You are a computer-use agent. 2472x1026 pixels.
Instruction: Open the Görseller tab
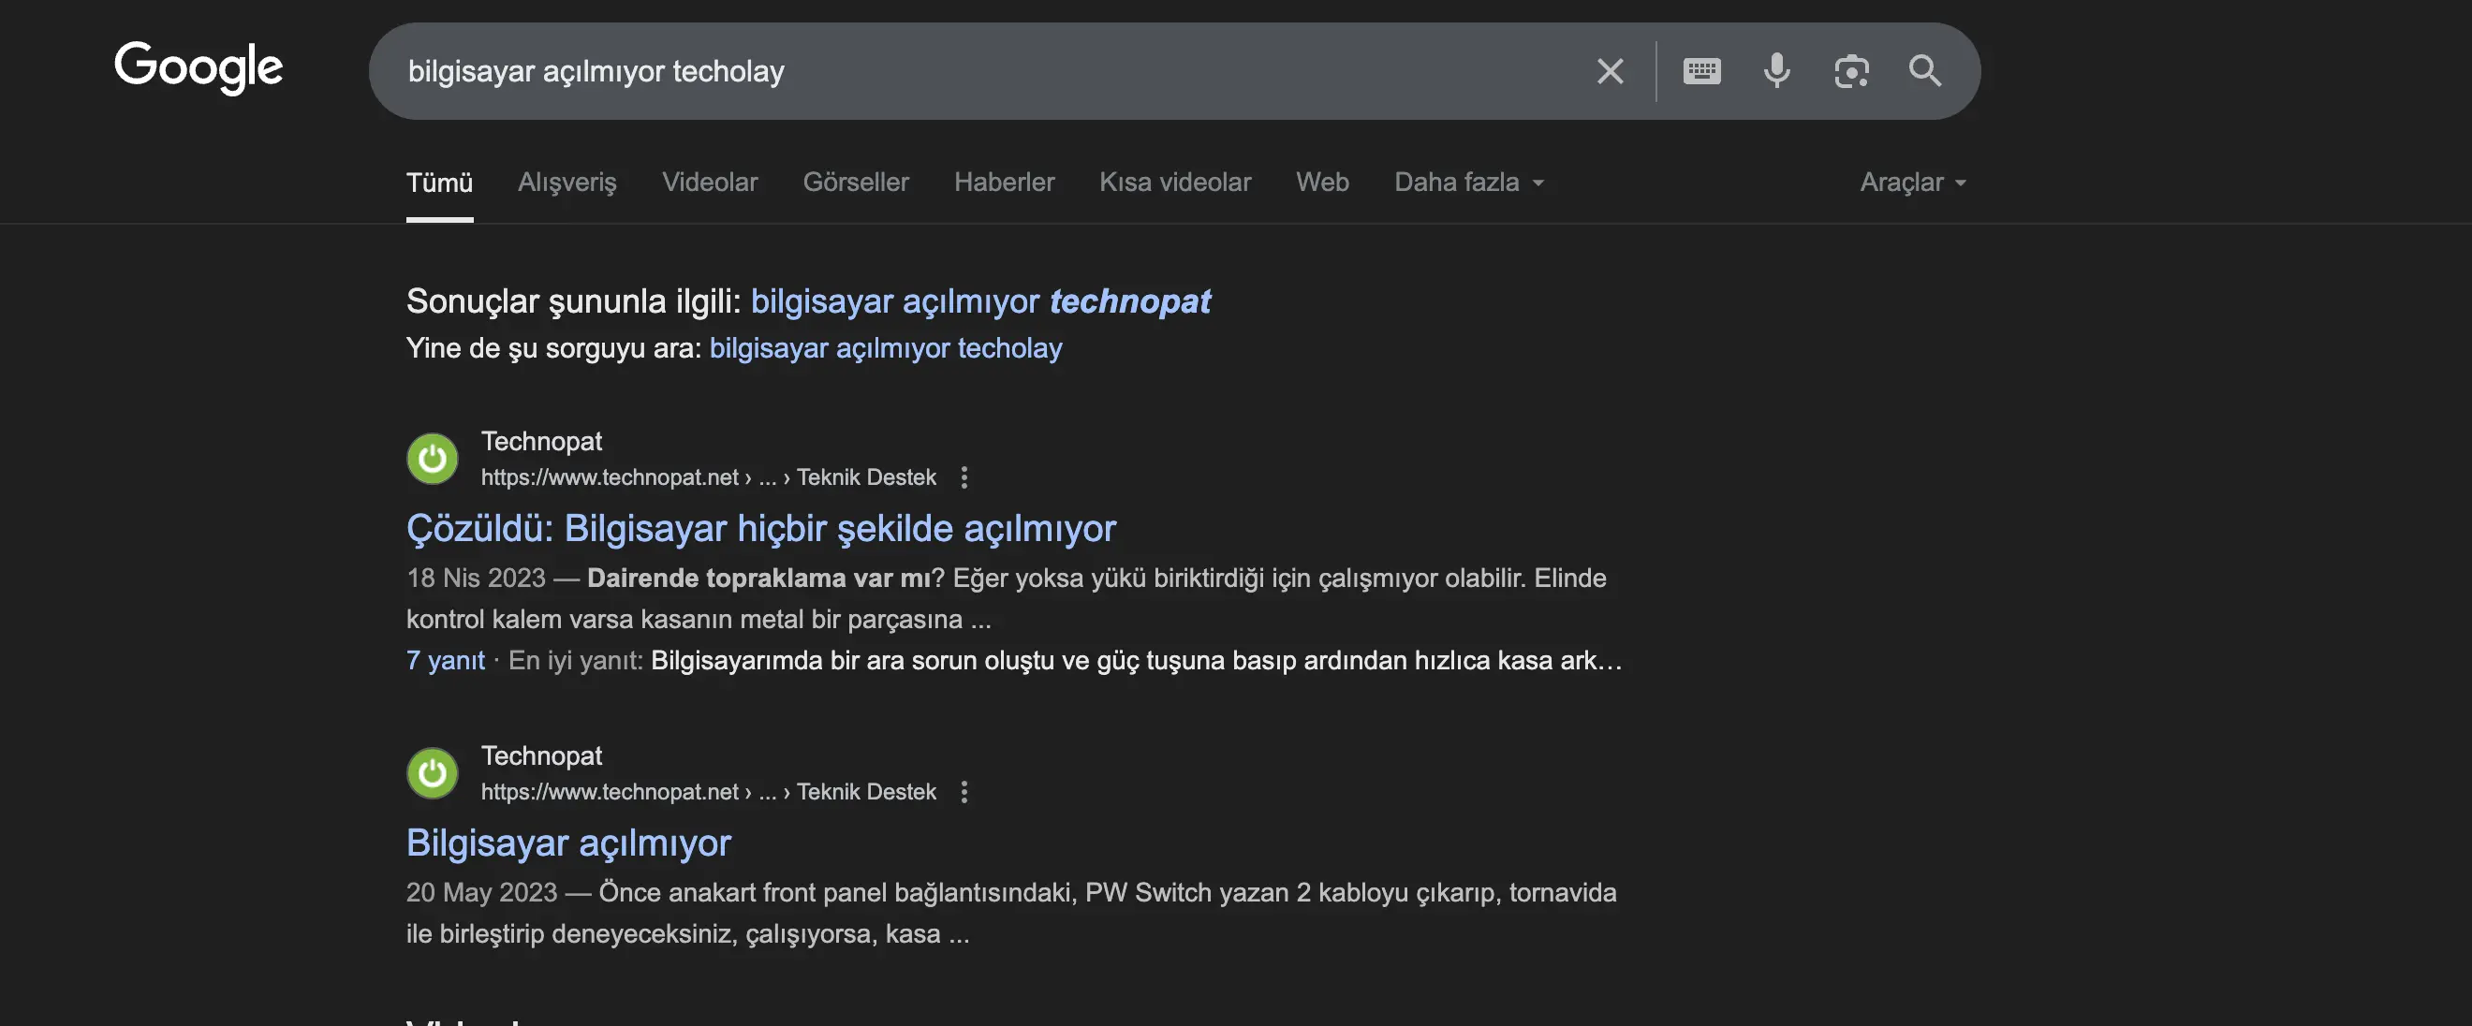[x=856, y=183]
